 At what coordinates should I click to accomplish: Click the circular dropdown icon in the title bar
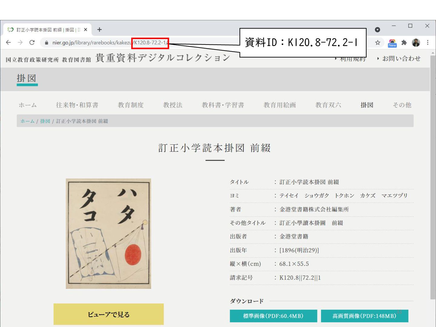(x=377, y=30)
